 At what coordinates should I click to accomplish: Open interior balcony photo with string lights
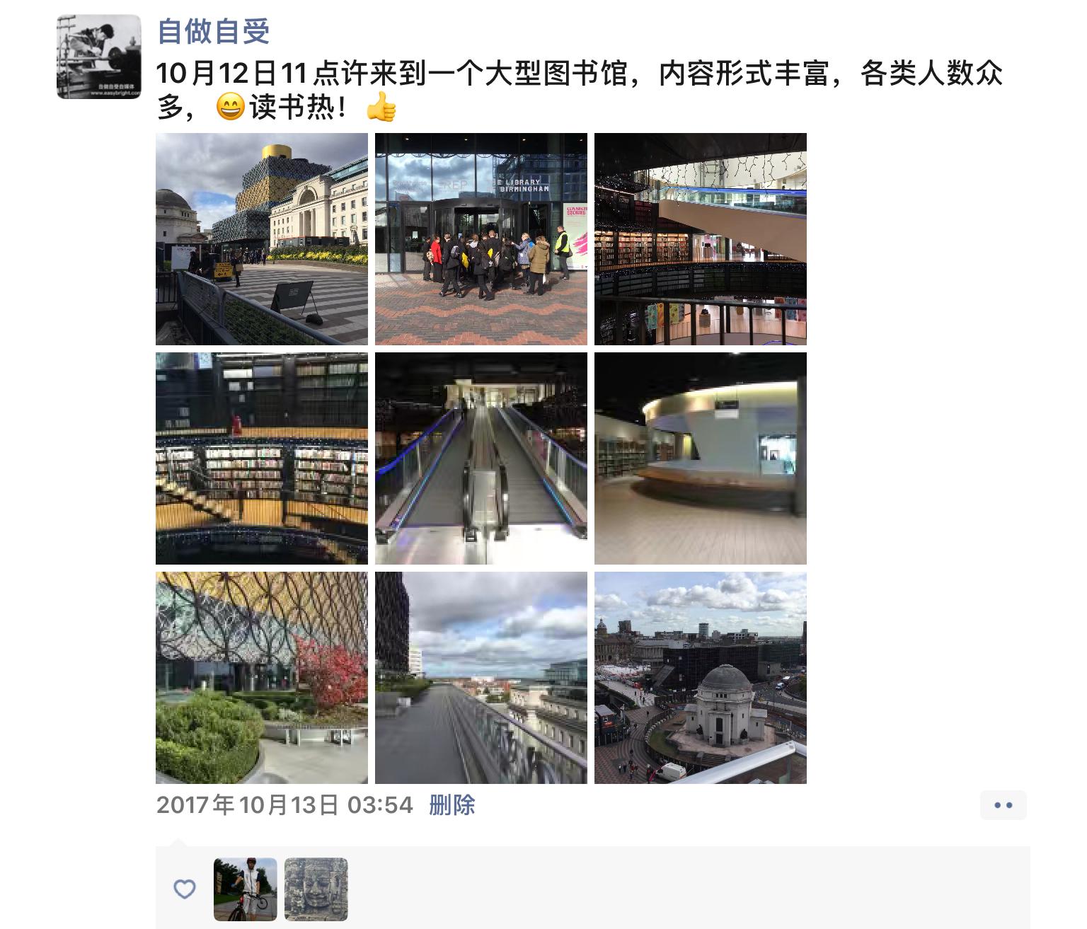pos(701,239)
